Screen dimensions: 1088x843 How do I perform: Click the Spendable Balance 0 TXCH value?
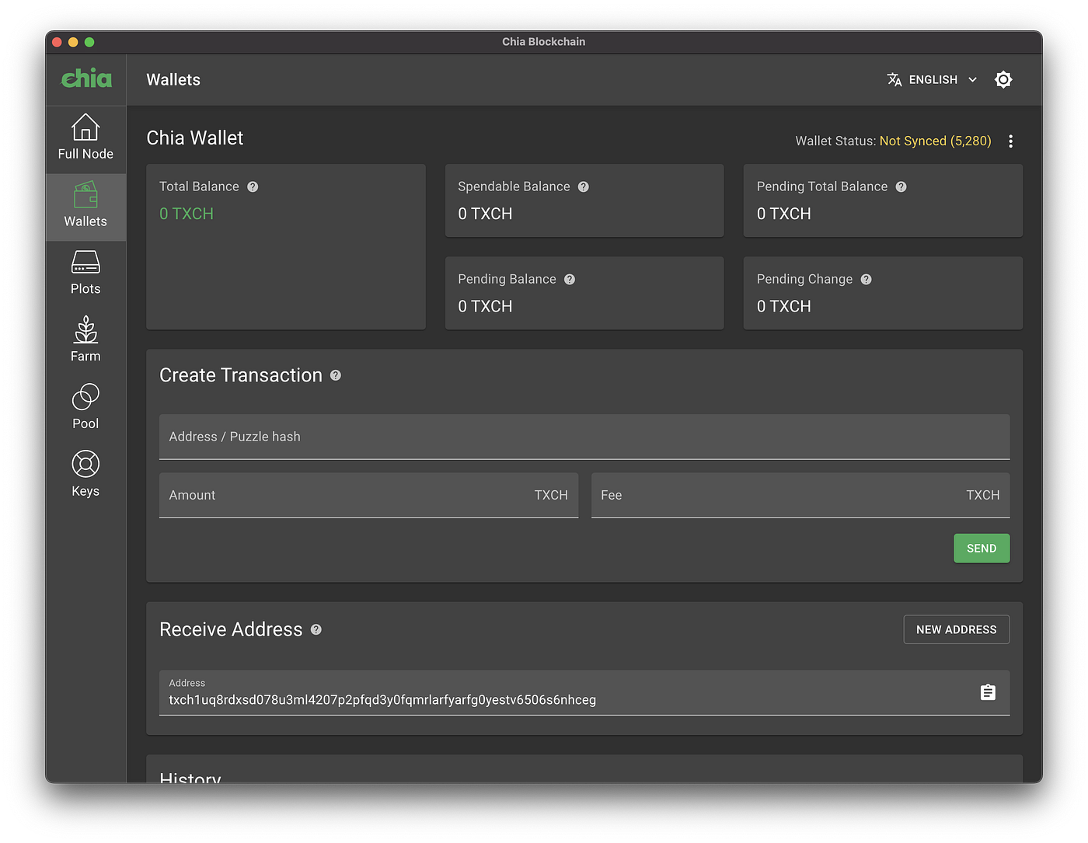click(x=485, y=214)
